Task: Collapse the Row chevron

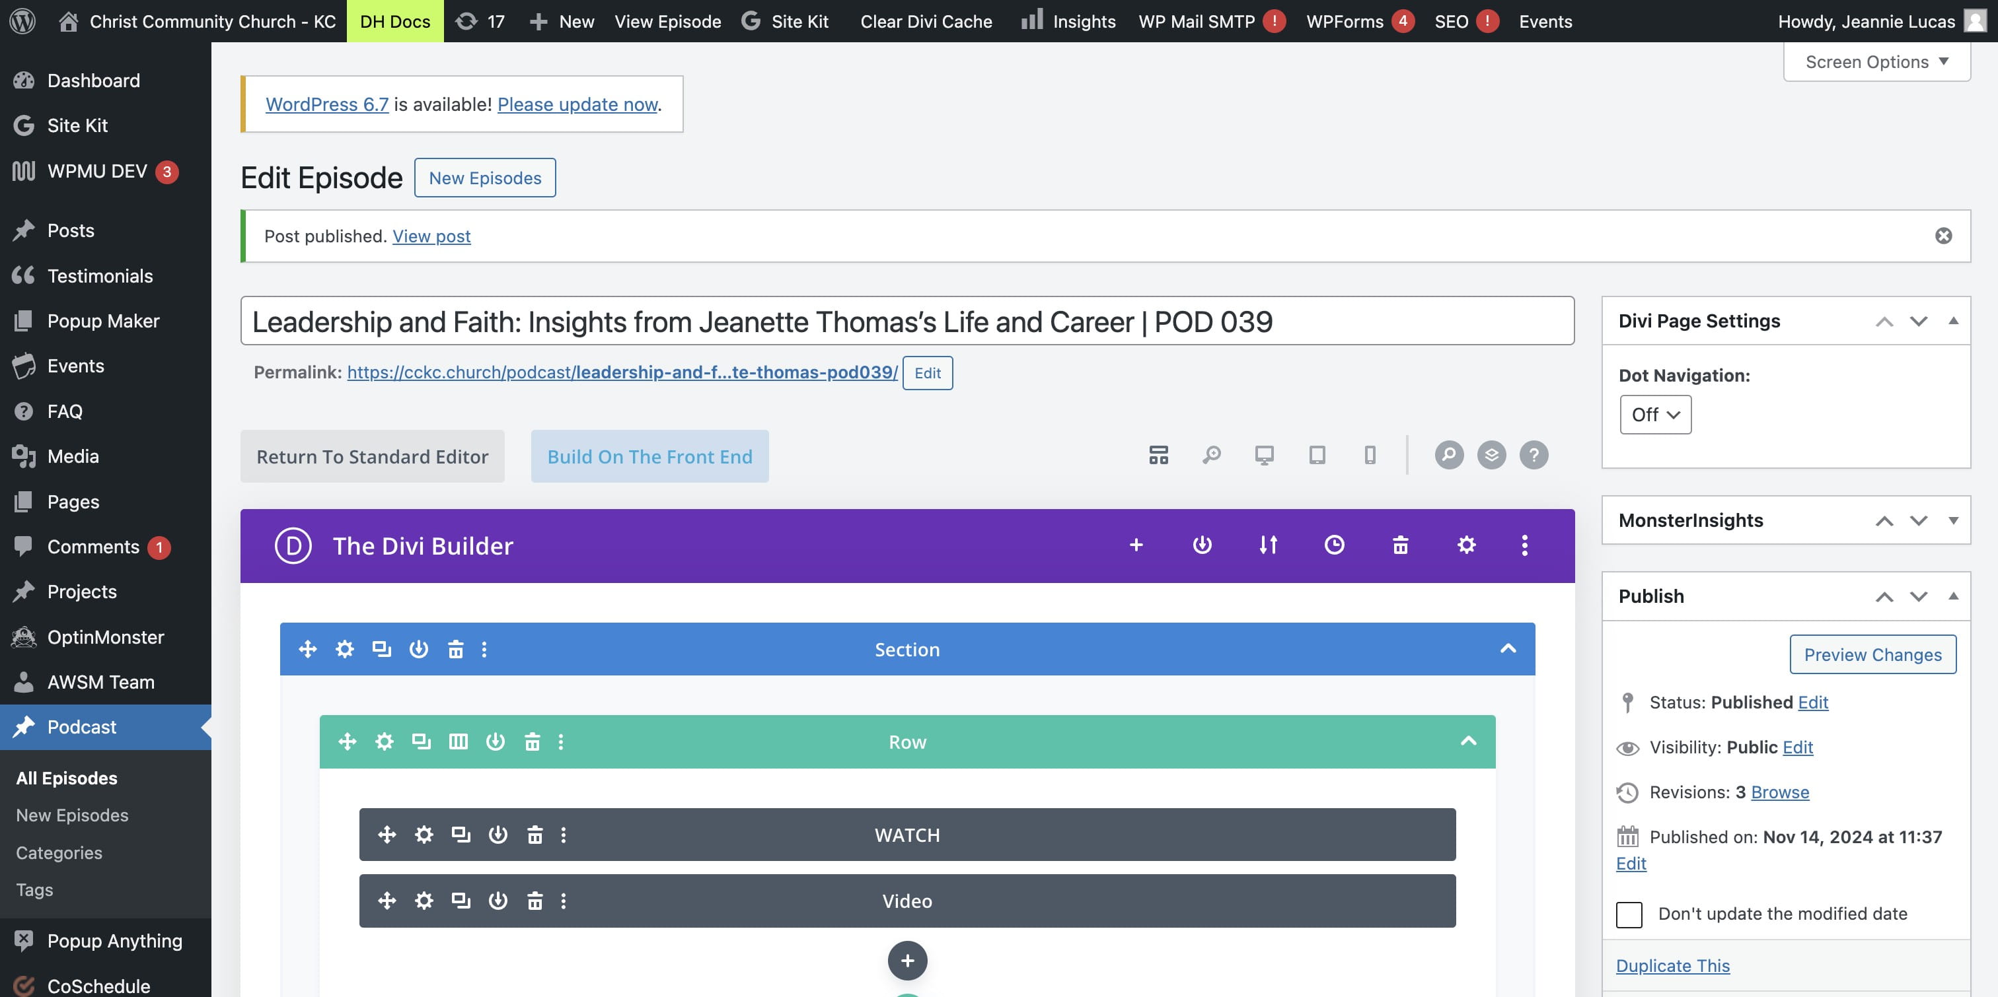Action: [x=1468, y=742]
